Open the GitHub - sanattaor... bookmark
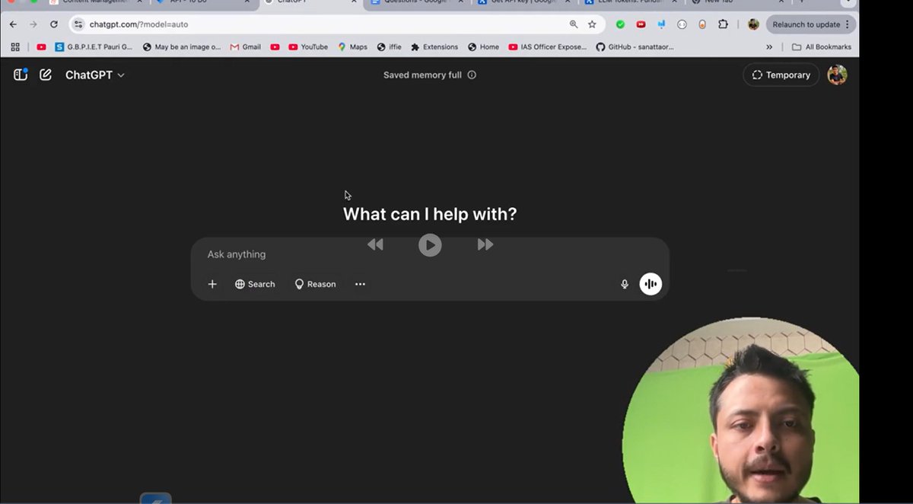 pos(635,47)
